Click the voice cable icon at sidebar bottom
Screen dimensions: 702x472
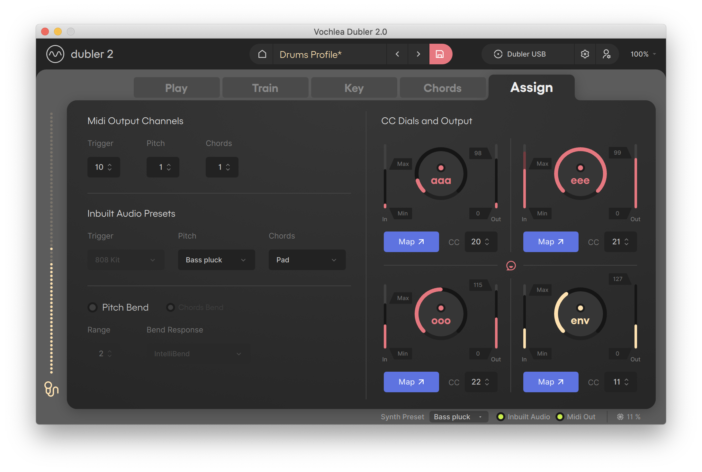click(x=51, y=389)
